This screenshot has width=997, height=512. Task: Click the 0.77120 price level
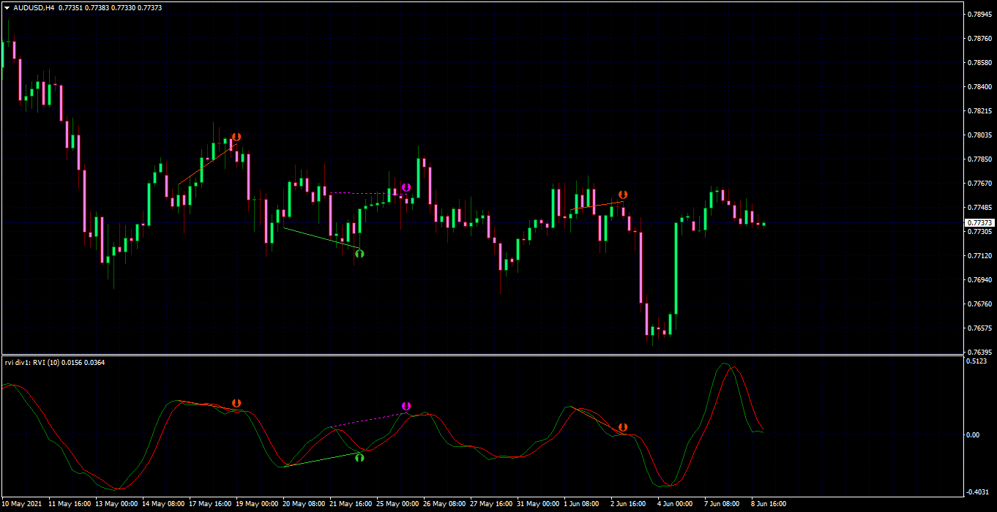pyautogui.click(x=979, y=256)
